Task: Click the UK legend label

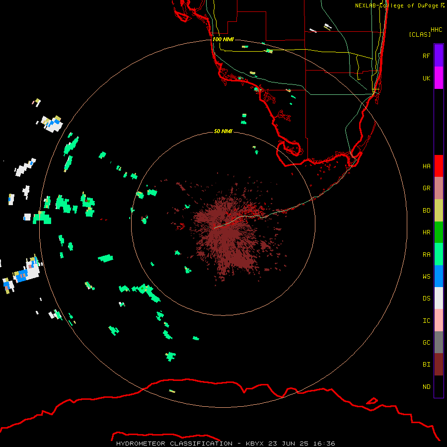Action: (426, 78)
